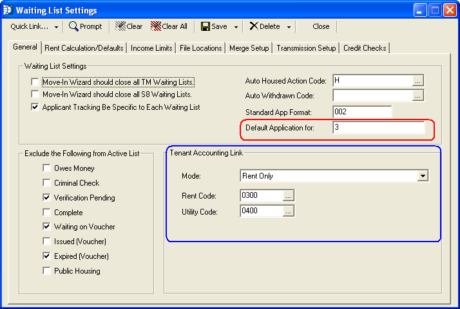Check the Owes Money exclusion box
Viewport: 460px width, 309px height.
coord(47,168)
